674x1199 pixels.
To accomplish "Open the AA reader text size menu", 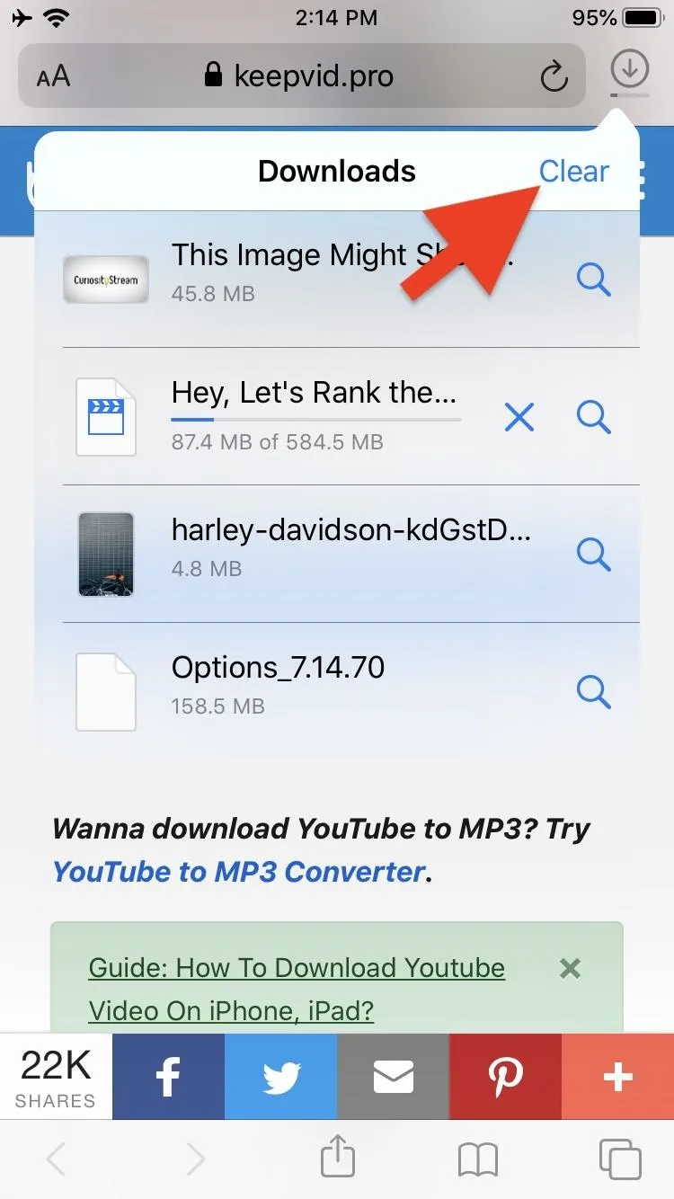I will coord(53,76).
